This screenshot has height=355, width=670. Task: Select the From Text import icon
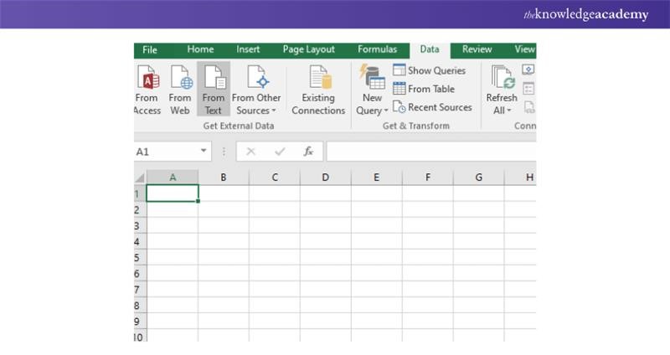click(x=214, y=80)
